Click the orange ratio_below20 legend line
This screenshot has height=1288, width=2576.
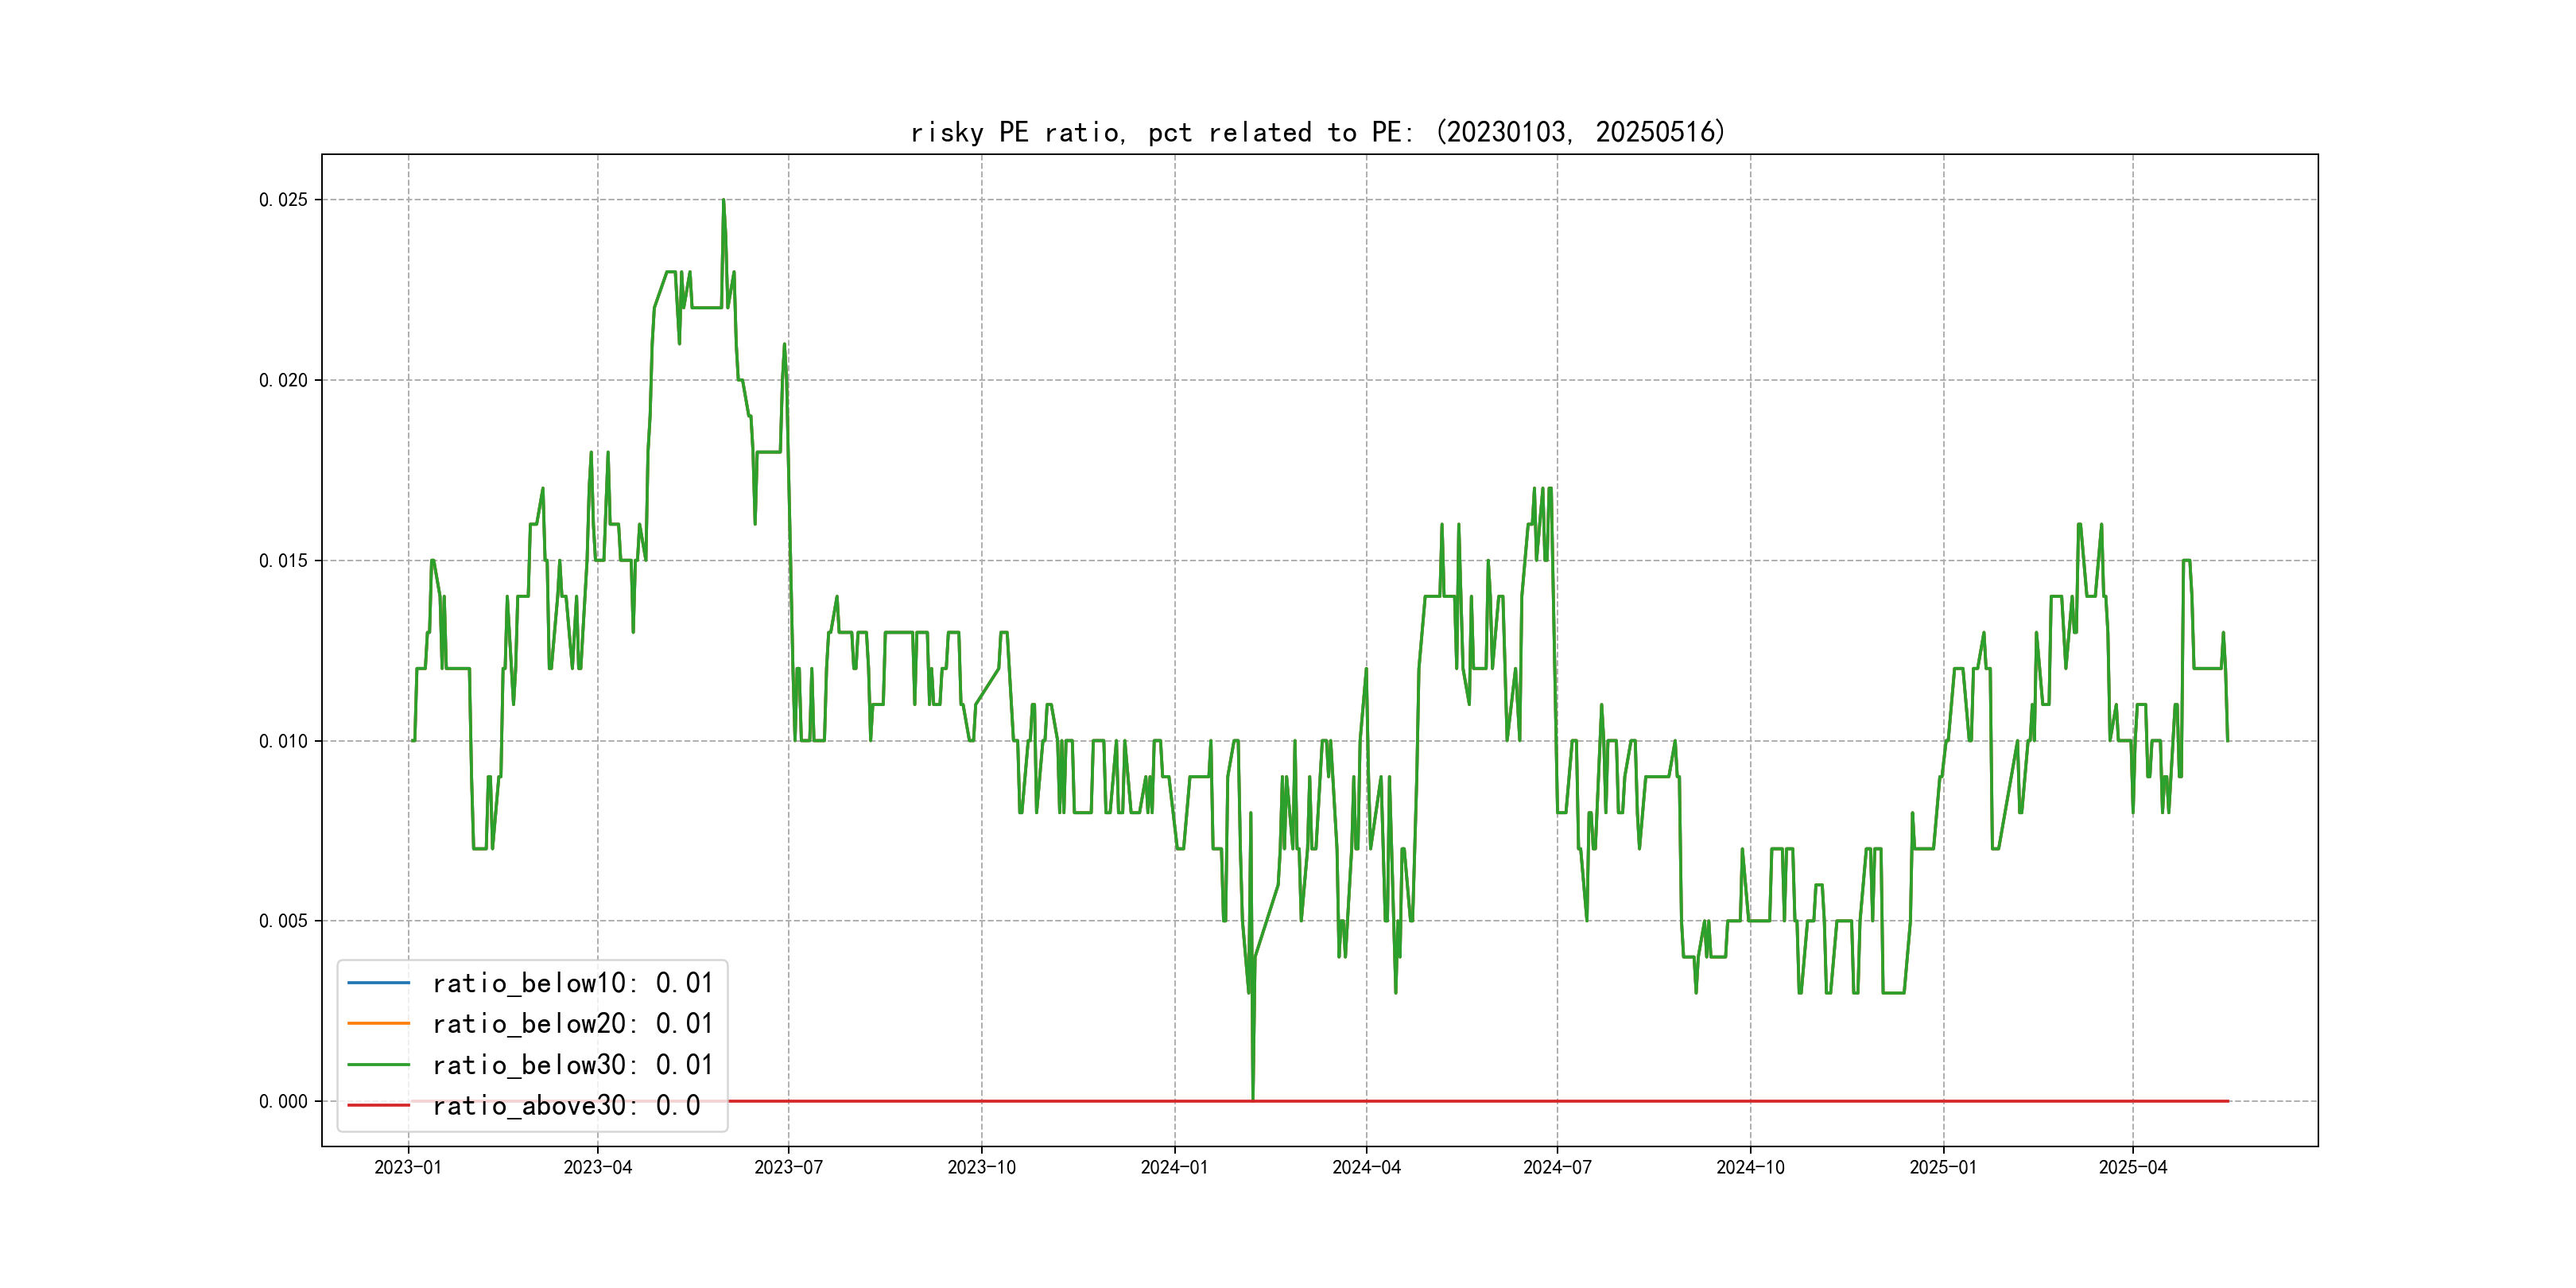pyautogui.click(x=378, y=1024)
